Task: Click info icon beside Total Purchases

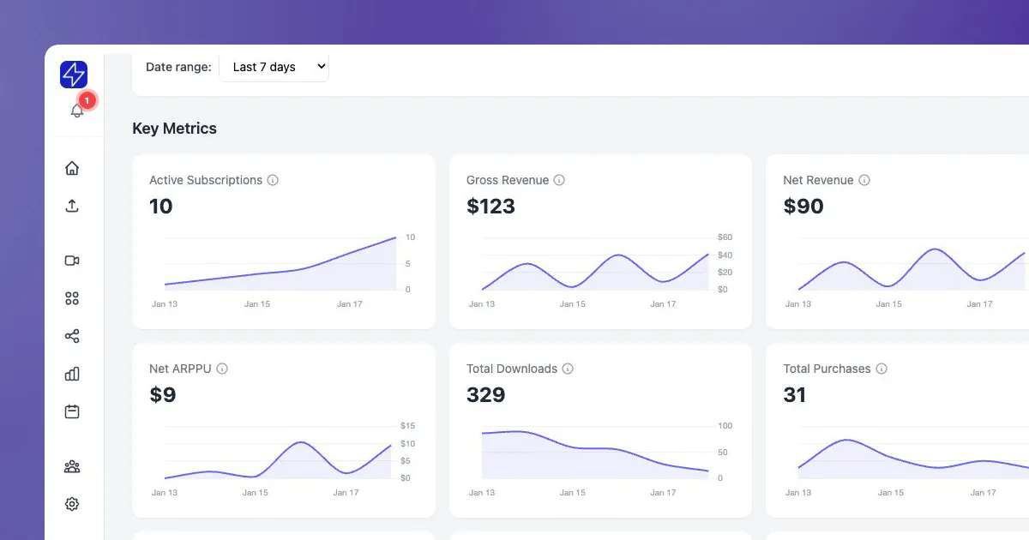Action: 882,369
